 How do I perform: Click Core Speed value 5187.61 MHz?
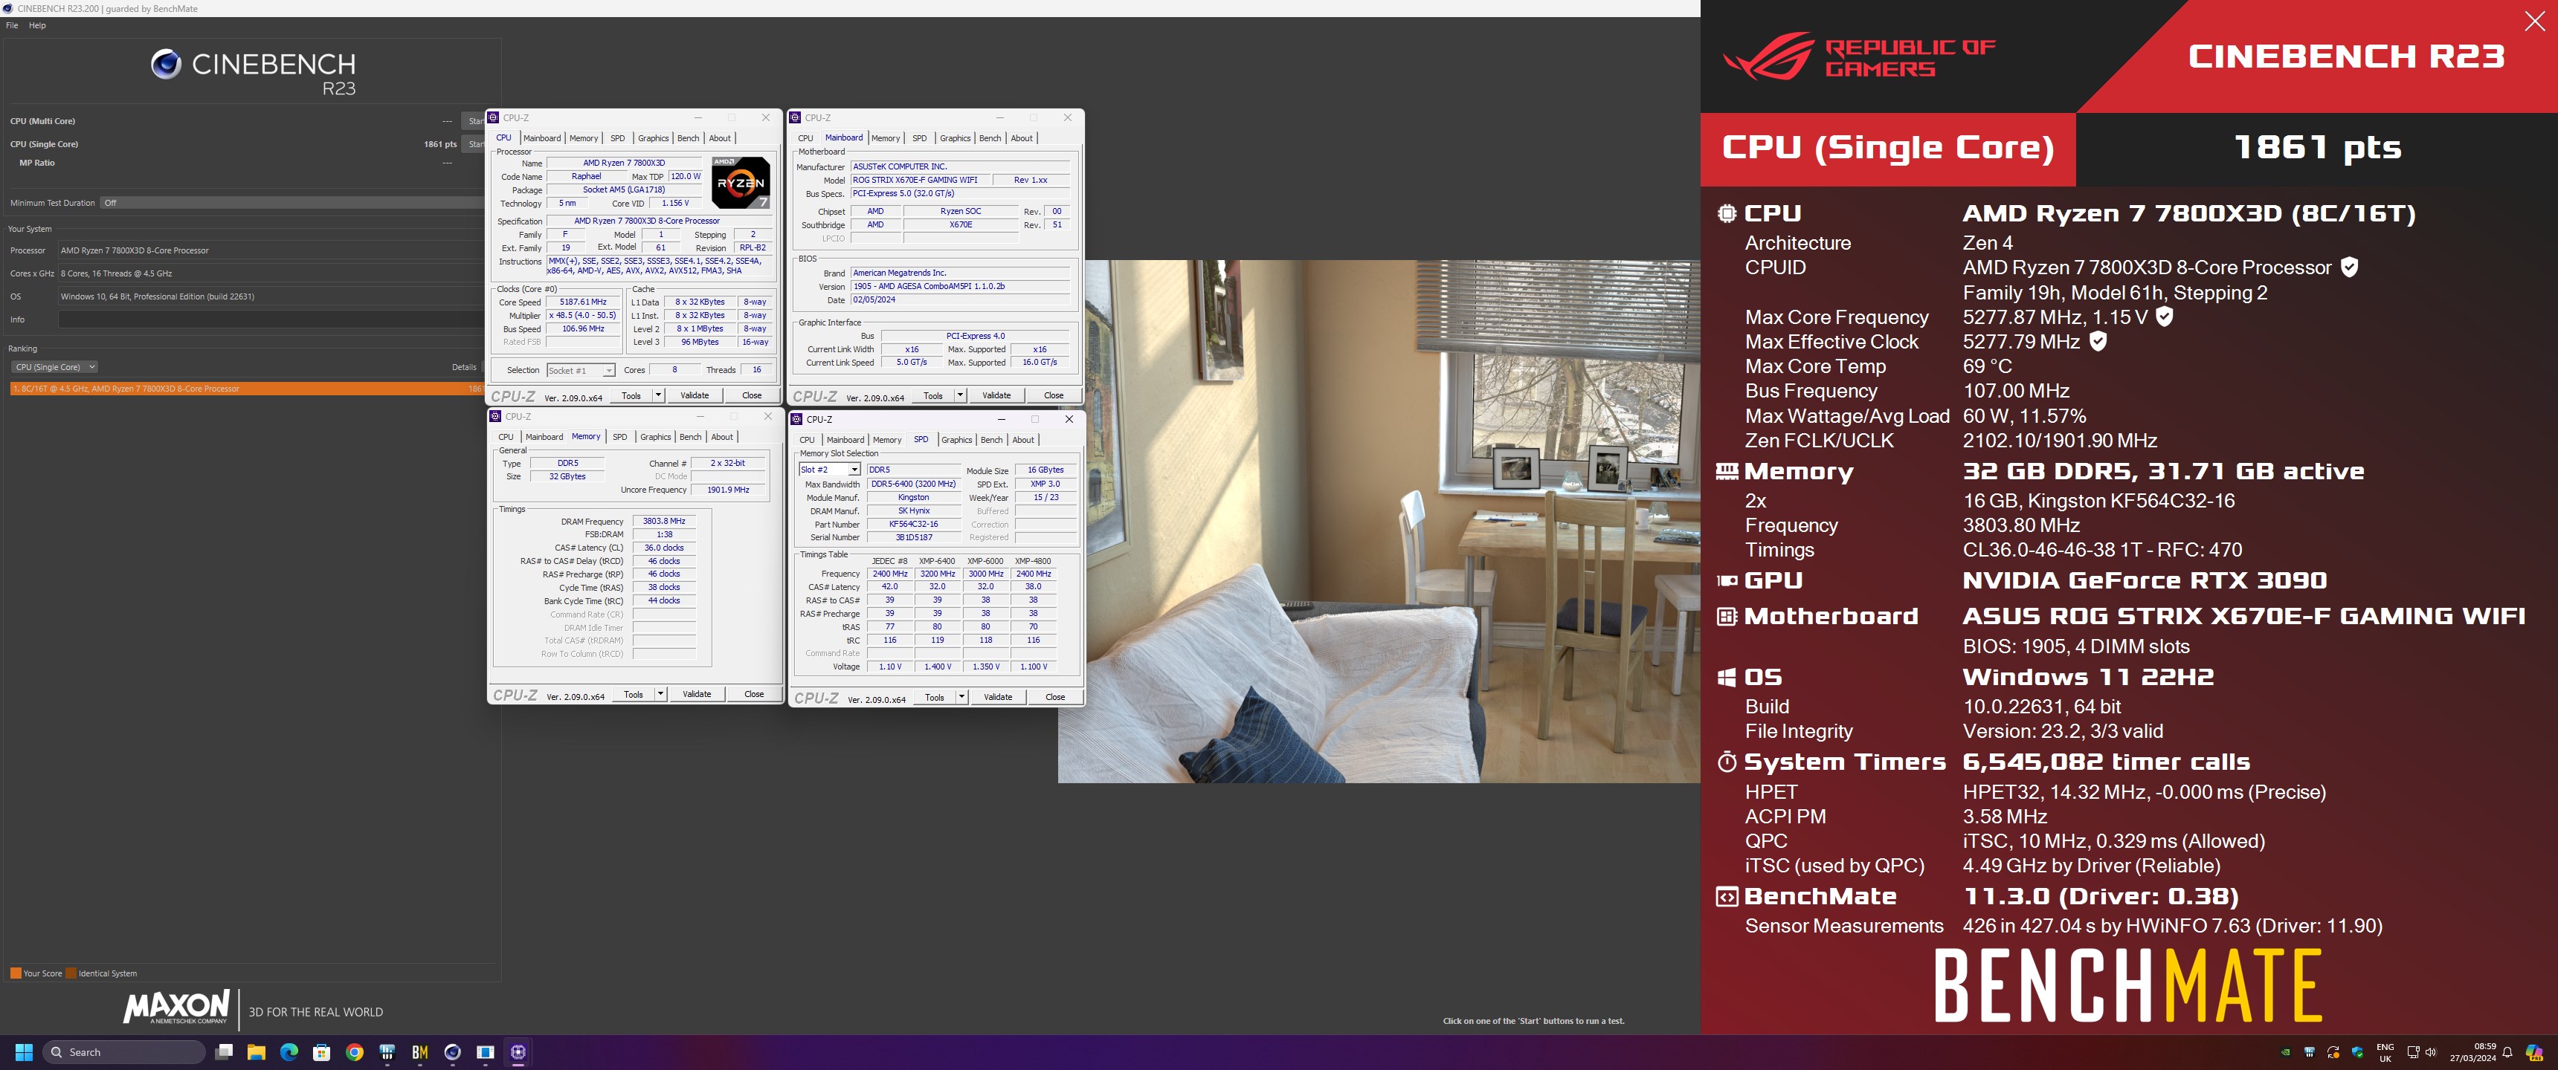pos(583,302)
